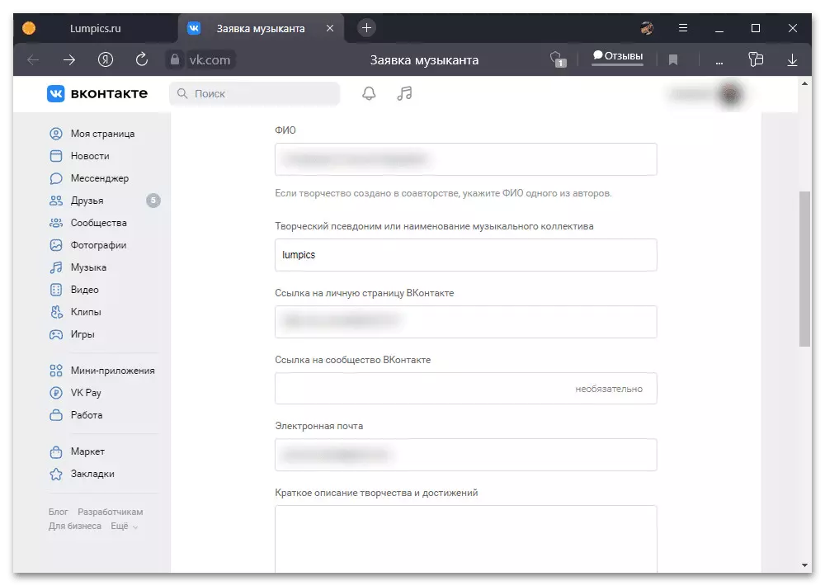Screen dimensions: 825x586
Task: Click the Поиск search field
Action: point(255,94)
